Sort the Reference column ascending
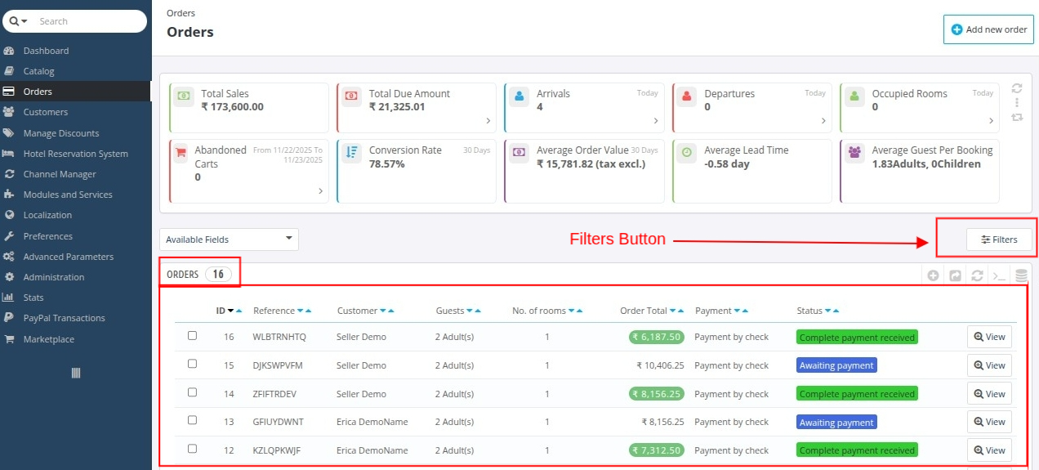 (309, 311)
